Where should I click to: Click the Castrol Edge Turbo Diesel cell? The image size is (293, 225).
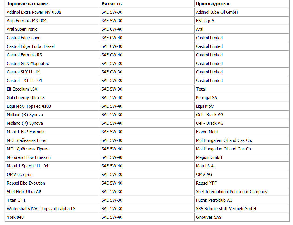coord(31,46)
